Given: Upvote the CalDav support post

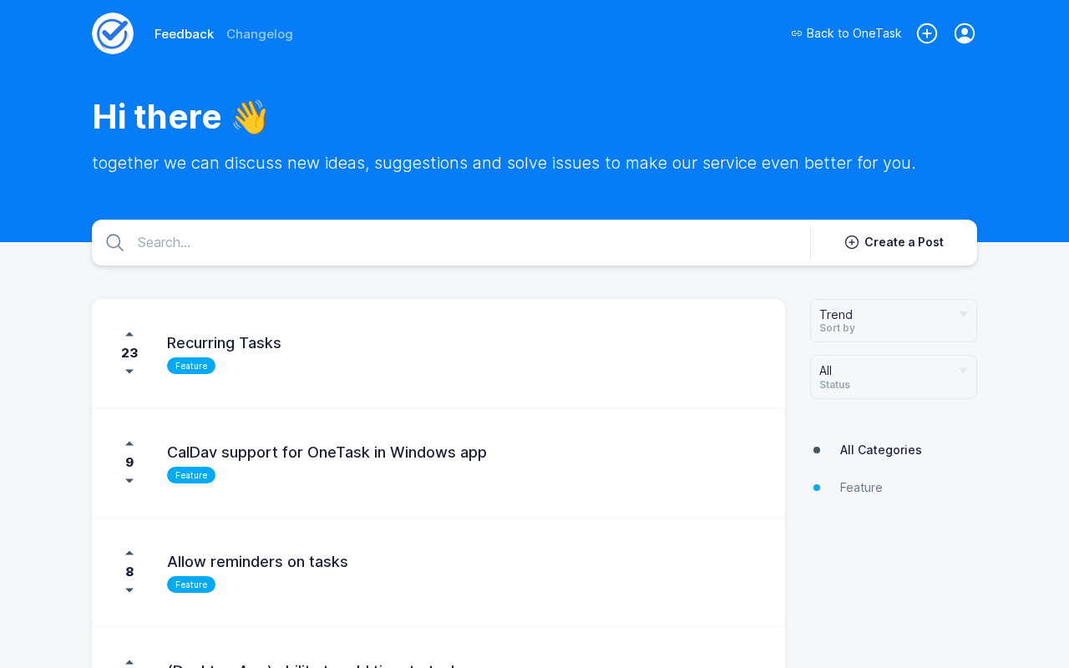Looking at the screenshot, I should [129, 443].
